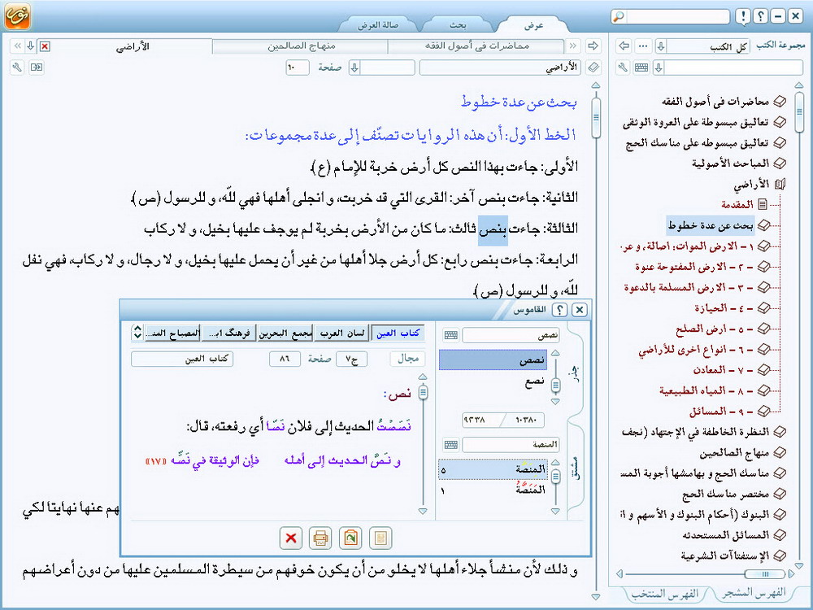Click the wrench icon in book list panel
813x610 pixels.
coord(623,68)
